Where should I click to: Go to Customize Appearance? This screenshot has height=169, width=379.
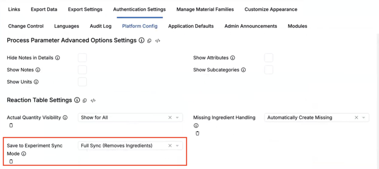pos(271,9)
